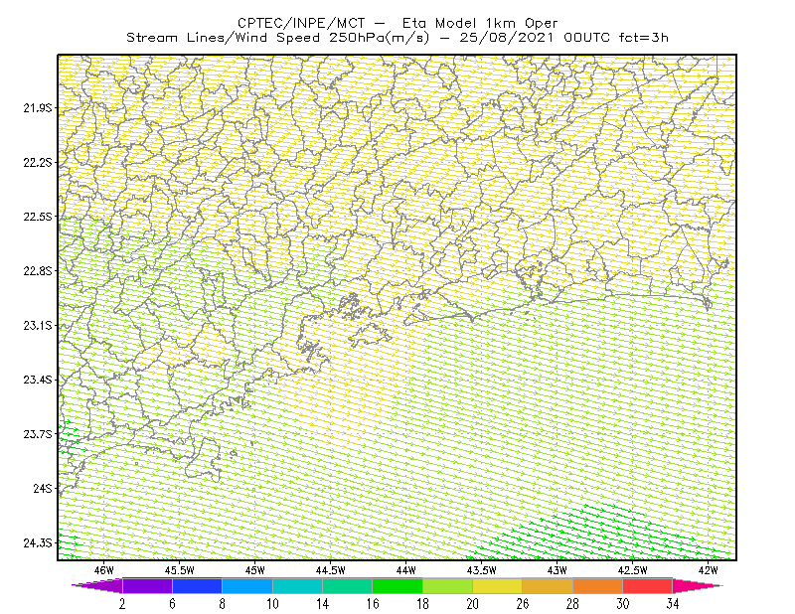
Task: Click the latitude label 23.1S
Action: click(x=38, y=325)
